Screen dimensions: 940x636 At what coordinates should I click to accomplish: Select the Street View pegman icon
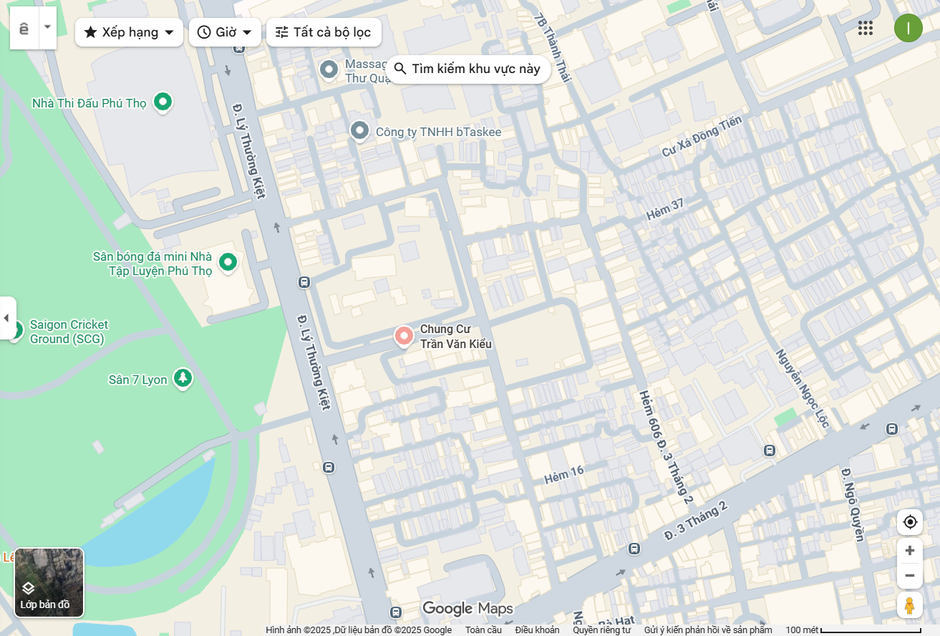pos(910,605)
